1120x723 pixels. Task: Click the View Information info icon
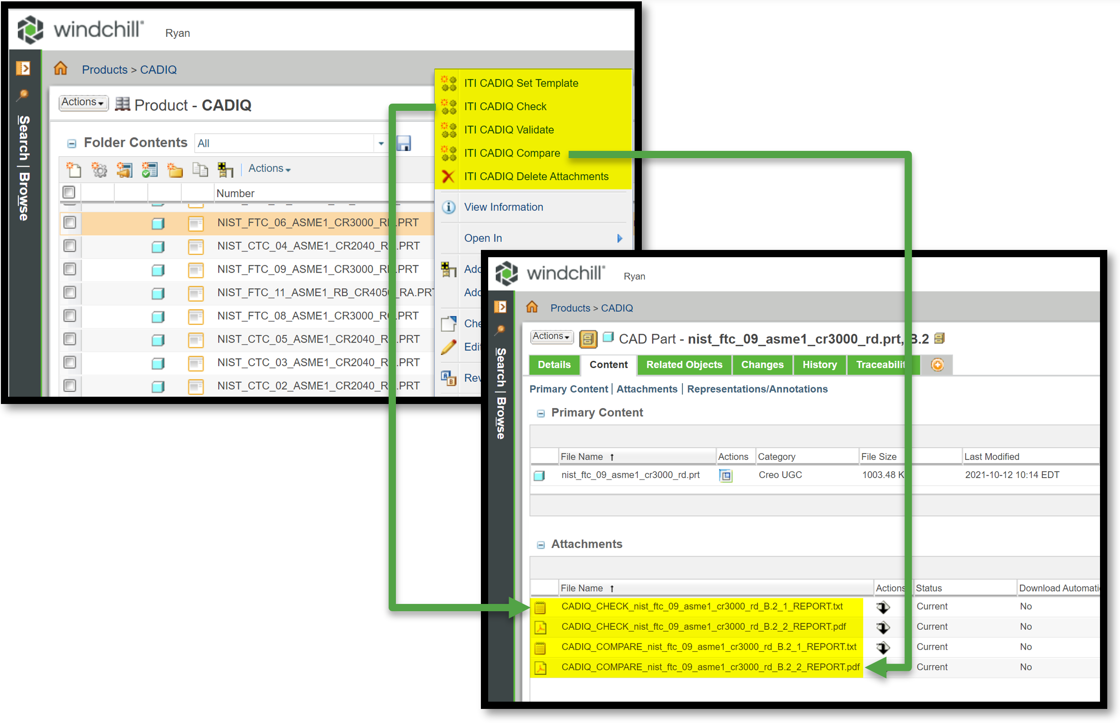tap(449, 207)
